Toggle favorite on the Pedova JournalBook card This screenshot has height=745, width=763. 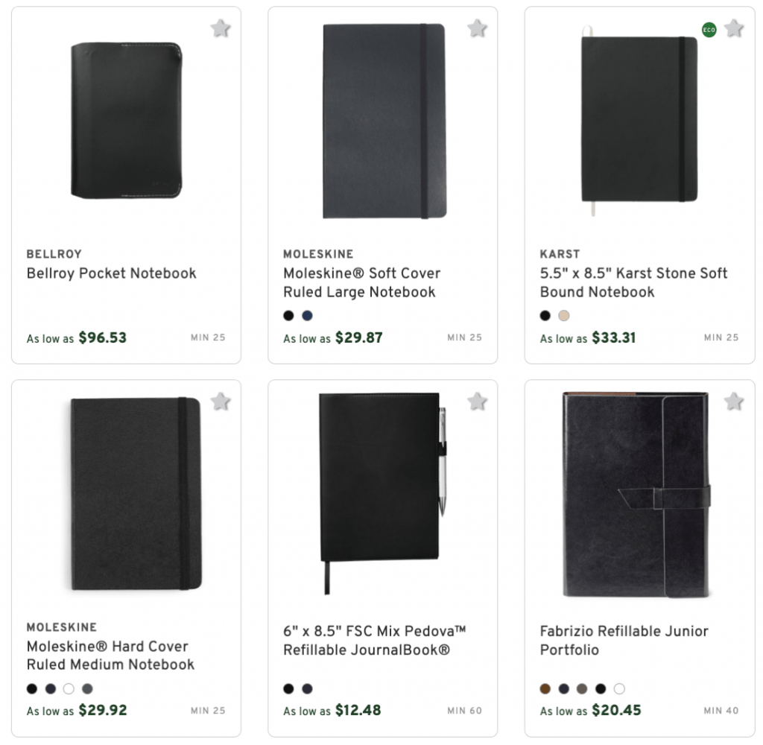click(x=478, y=401)
